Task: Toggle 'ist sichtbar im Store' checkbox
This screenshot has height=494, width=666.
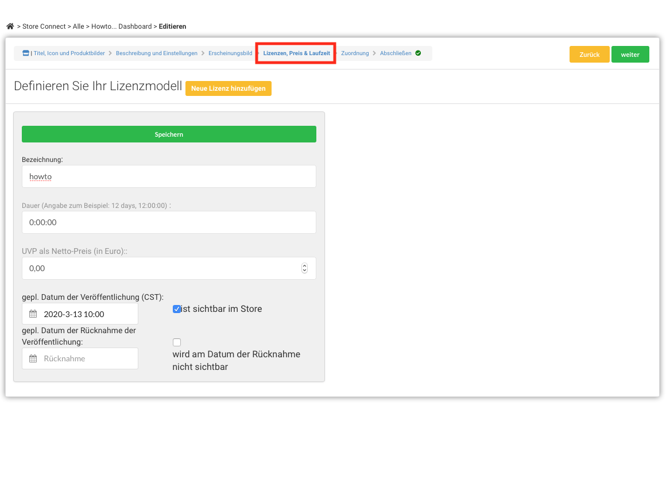Action: (177, 309)
